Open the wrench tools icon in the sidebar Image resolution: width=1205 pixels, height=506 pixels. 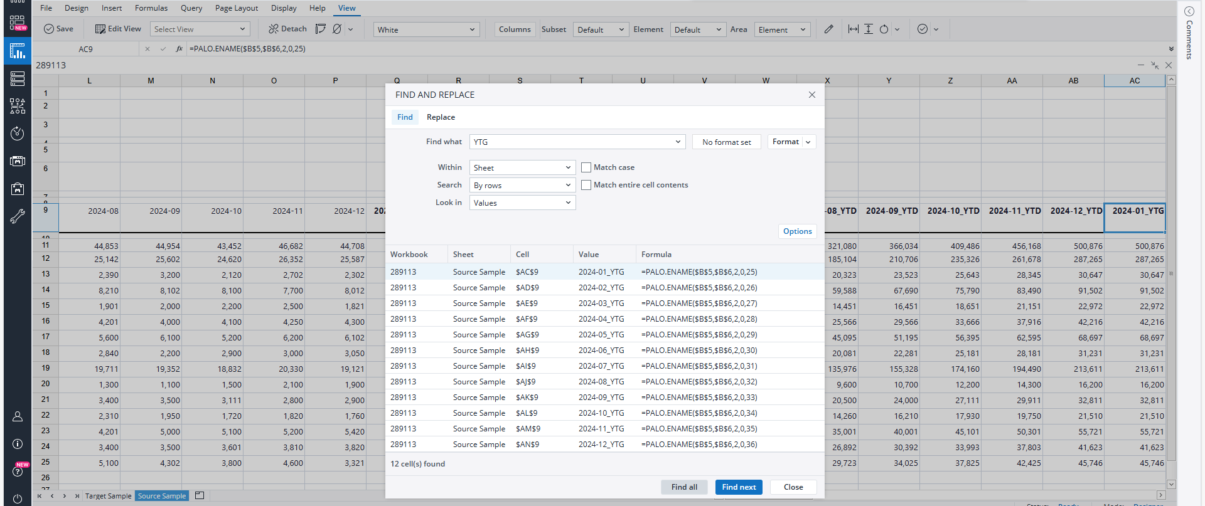(18, 217)
